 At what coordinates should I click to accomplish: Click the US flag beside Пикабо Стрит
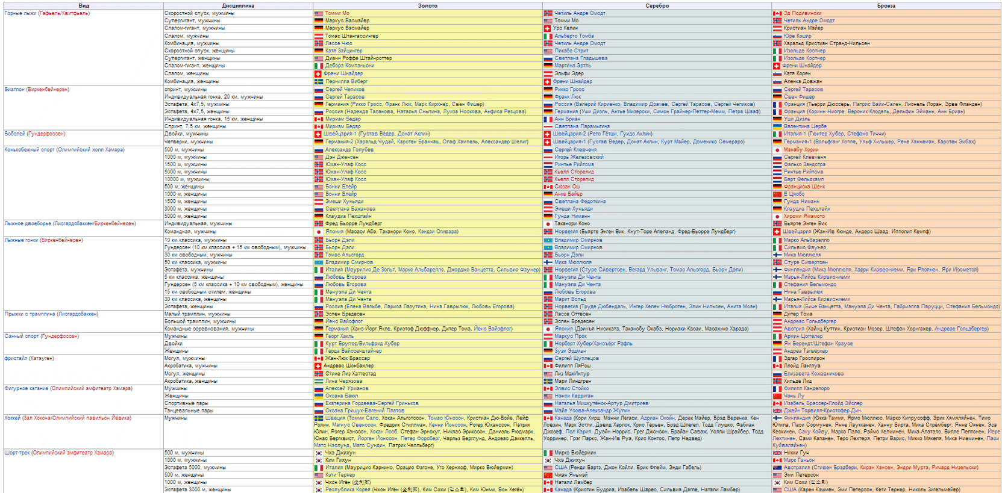[548, 51]
